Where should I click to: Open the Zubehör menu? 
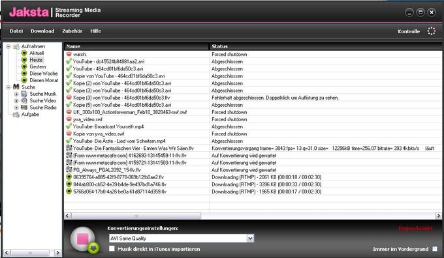point(72,31)
